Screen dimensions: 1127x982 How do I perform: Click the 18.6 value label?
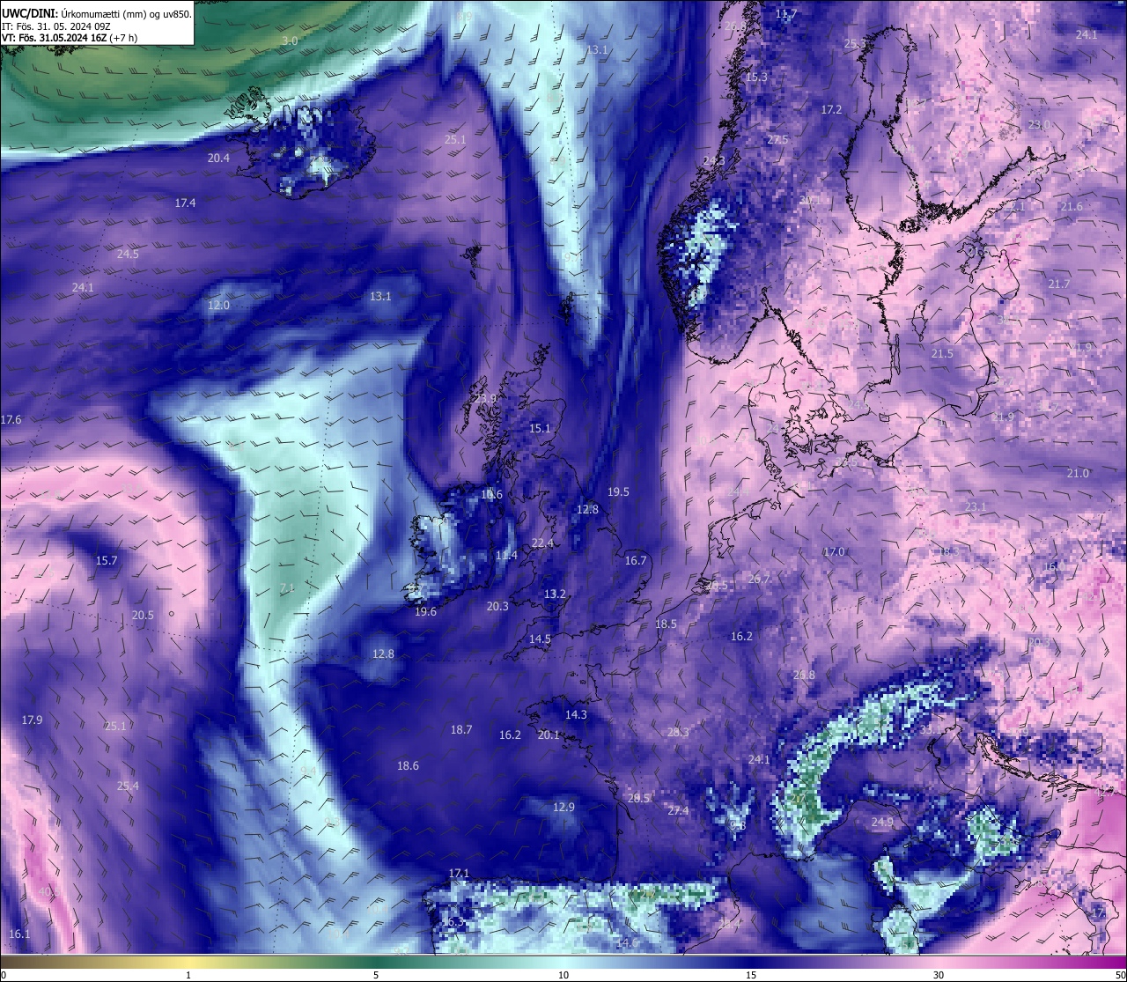pos(408,766)
